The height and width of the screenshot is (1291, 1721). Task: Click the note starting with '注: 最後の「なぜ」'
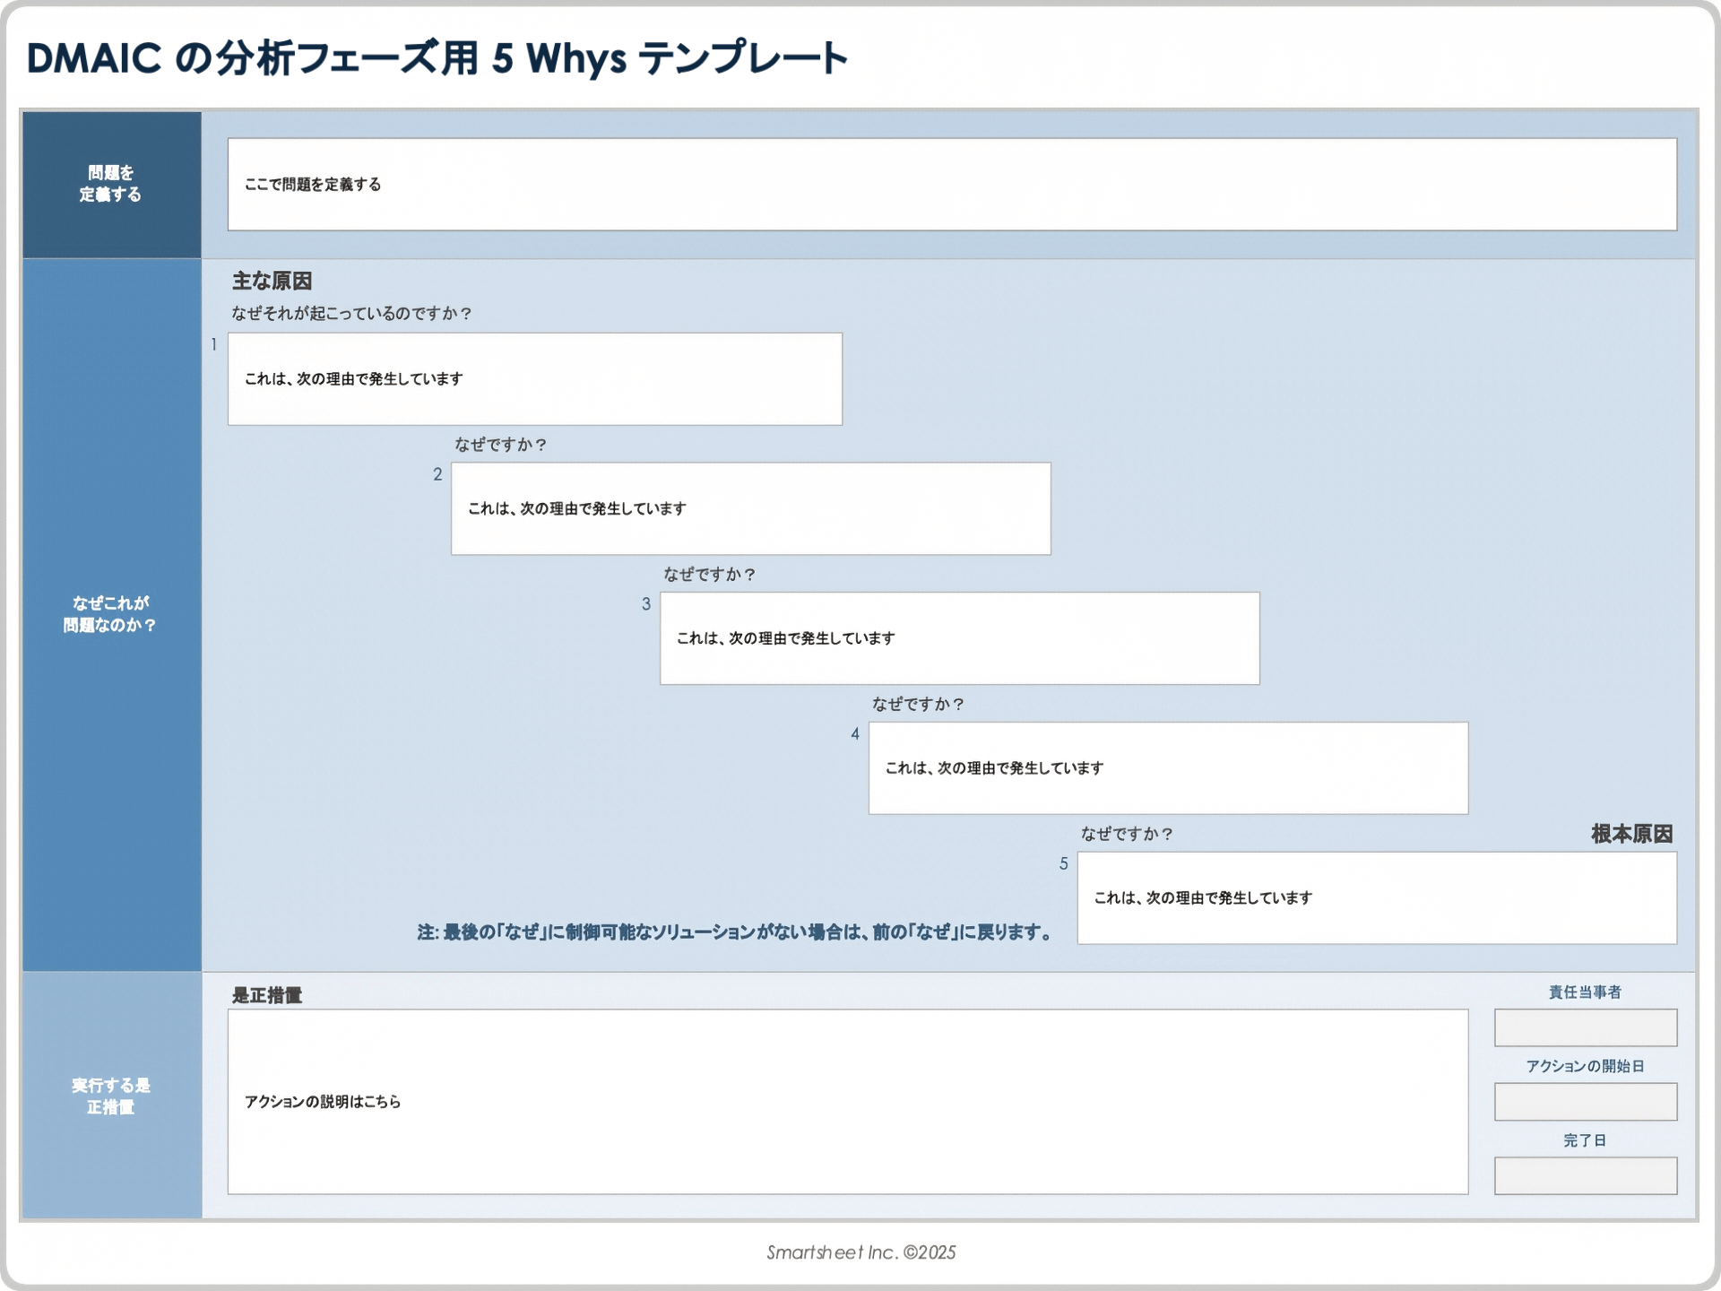[x=736, y=932]
